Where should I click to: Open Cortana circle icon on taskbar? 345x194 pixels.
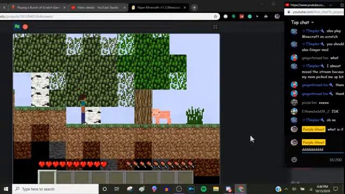coord(105,189)
